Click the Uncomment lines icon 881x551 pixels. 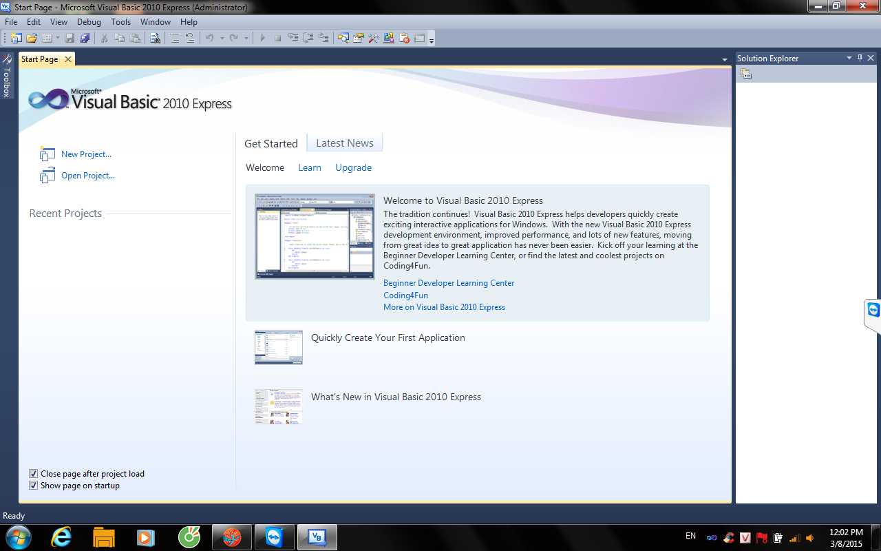tap(189, 38)
